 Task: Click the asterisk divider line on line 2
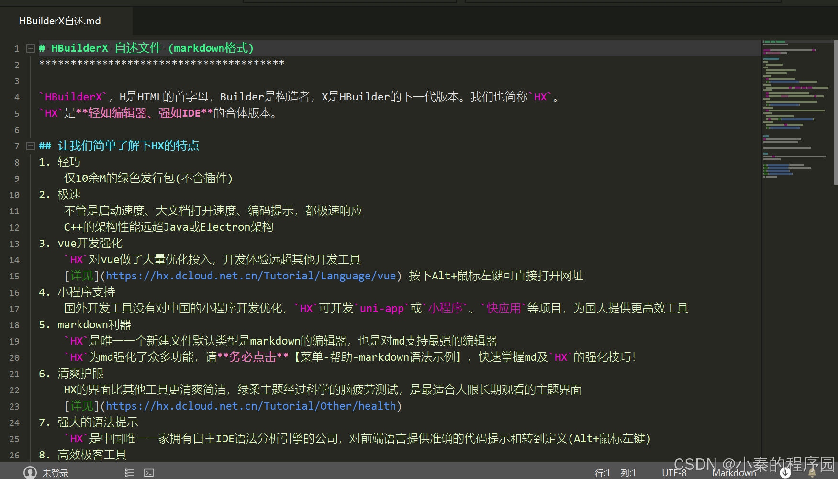pyautogui.click(x=162, y=64)
